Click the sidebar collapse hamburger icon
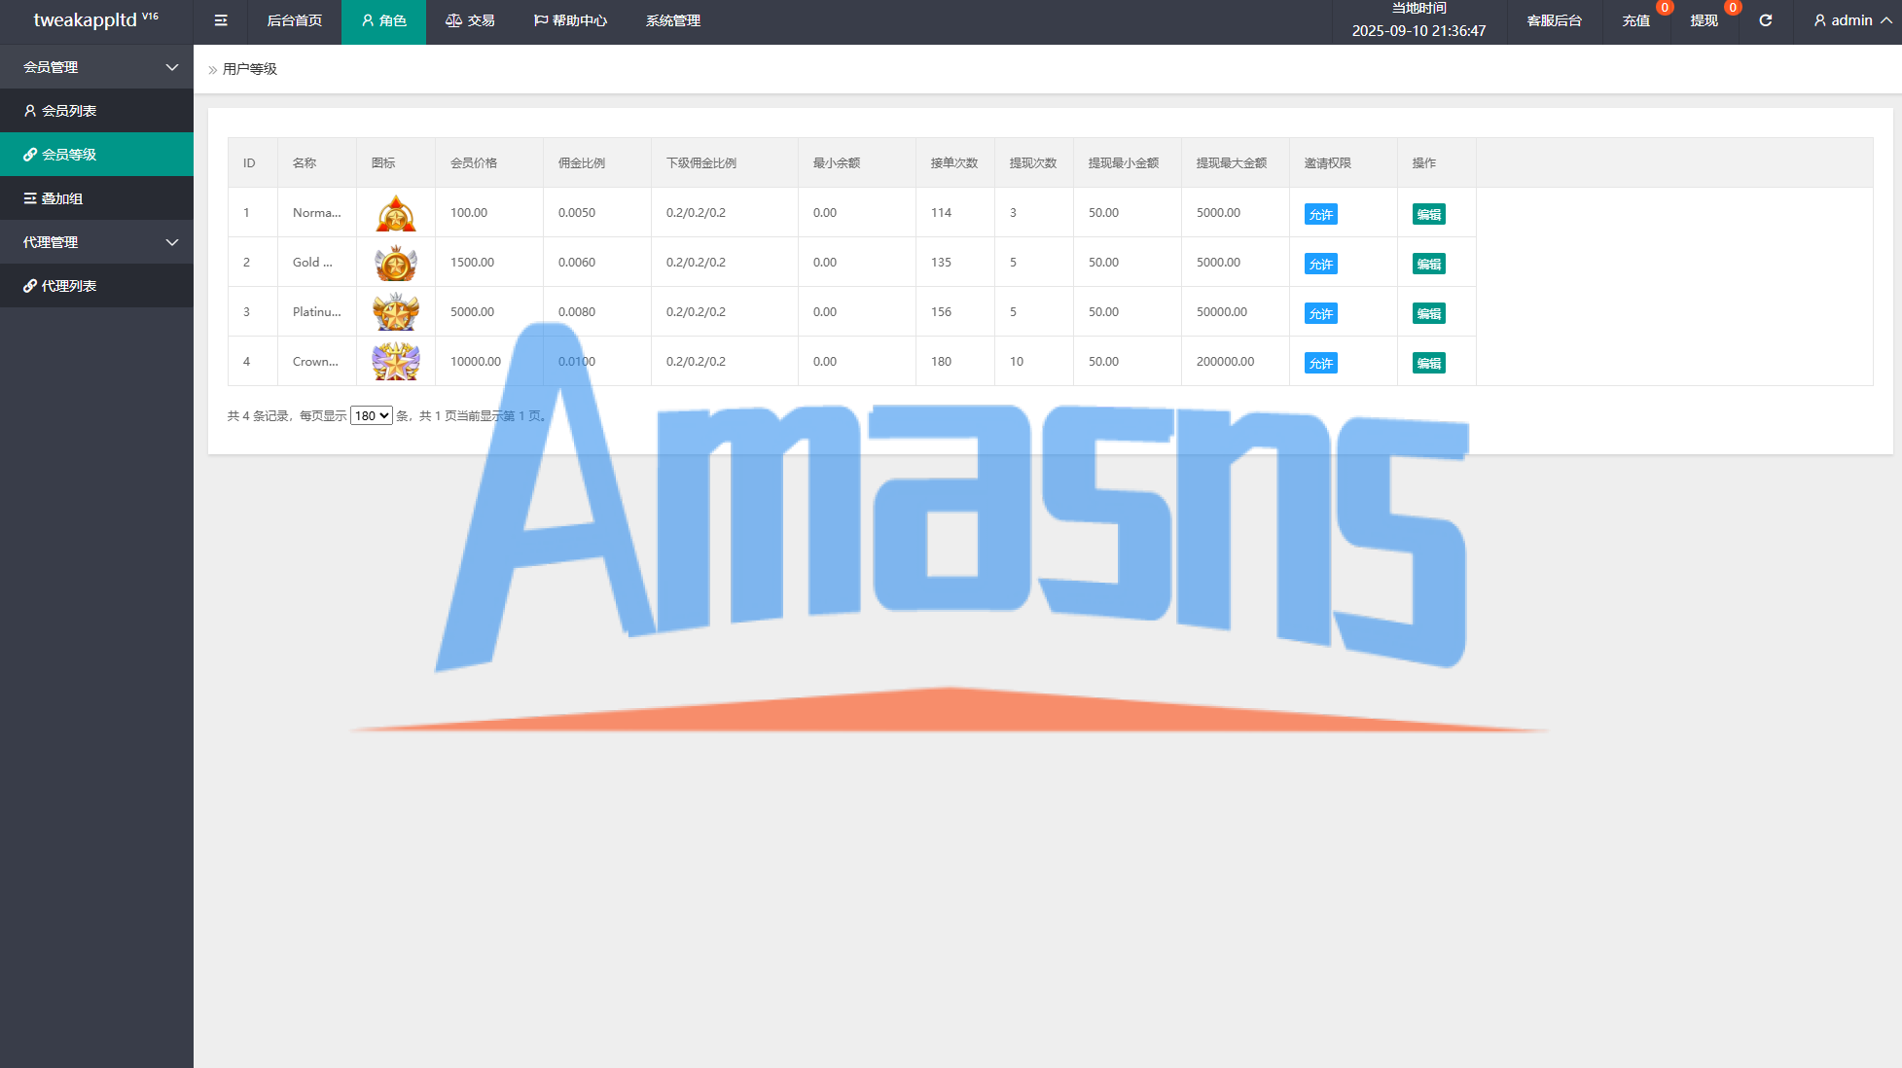 tap(221, 20)
